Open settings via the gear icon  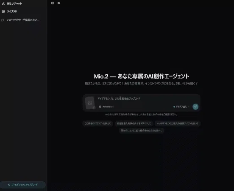59,3
